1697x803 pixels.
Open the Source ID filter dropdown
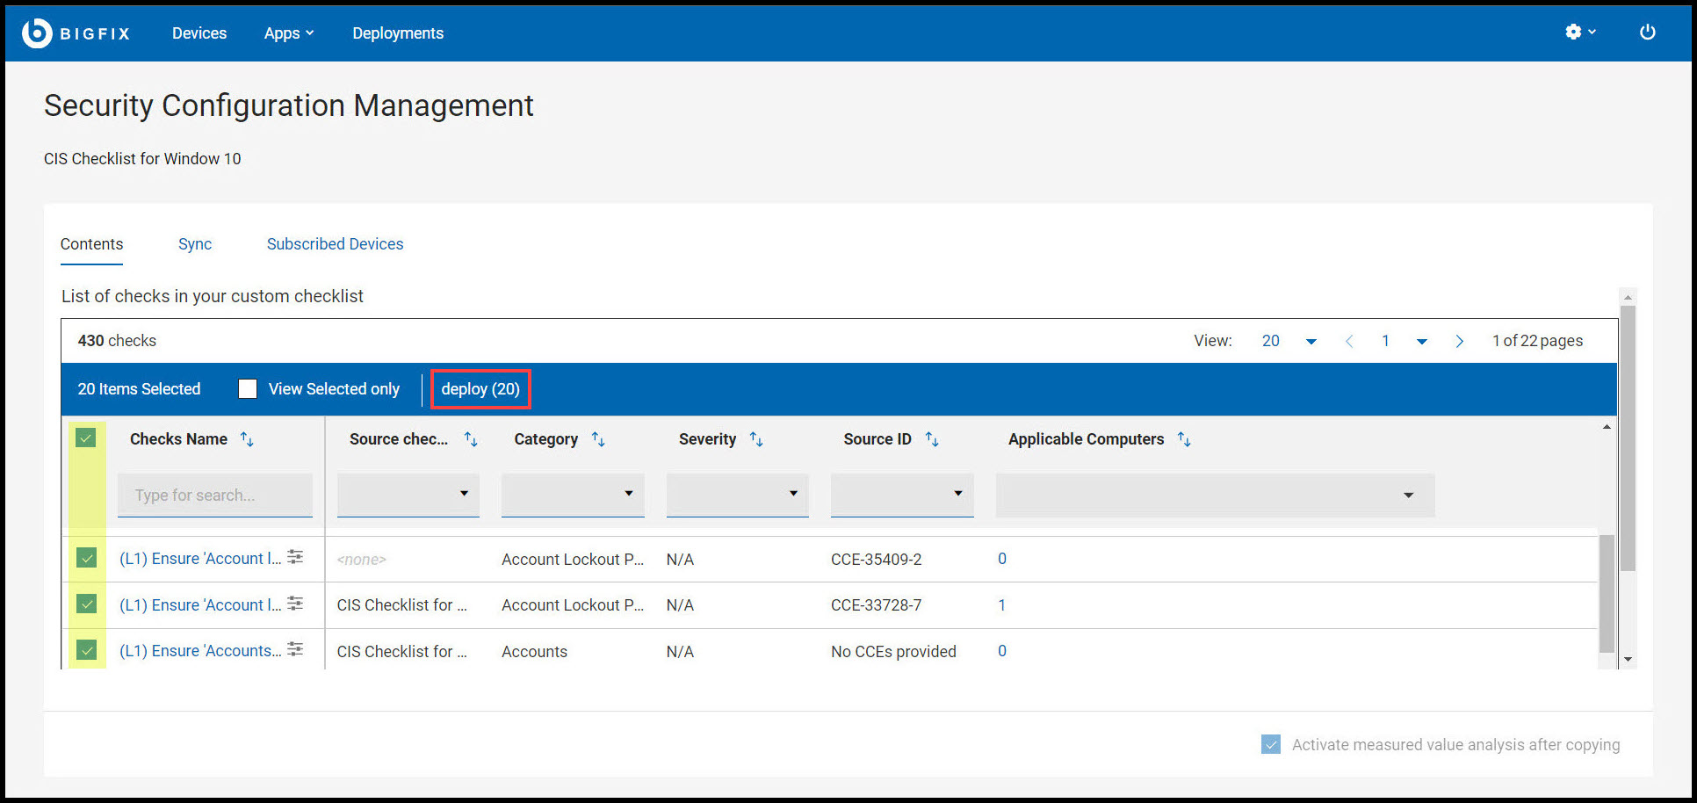coord(902,495)
